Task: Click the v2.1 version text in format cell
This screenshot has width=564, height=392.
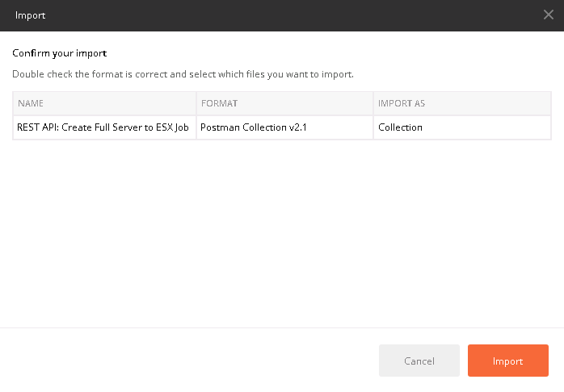Action: point(297,127)
